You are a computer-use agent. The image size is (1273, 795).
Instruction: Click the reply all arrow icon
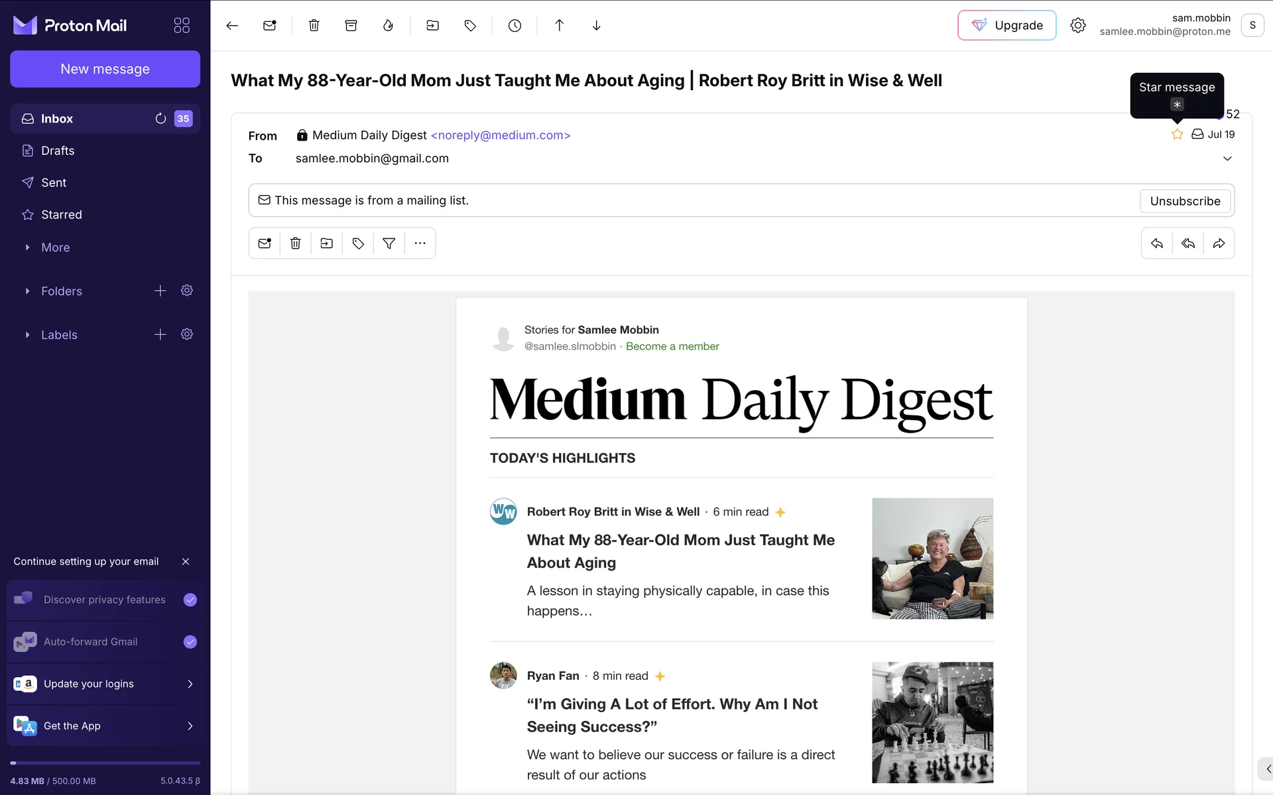1187,243
